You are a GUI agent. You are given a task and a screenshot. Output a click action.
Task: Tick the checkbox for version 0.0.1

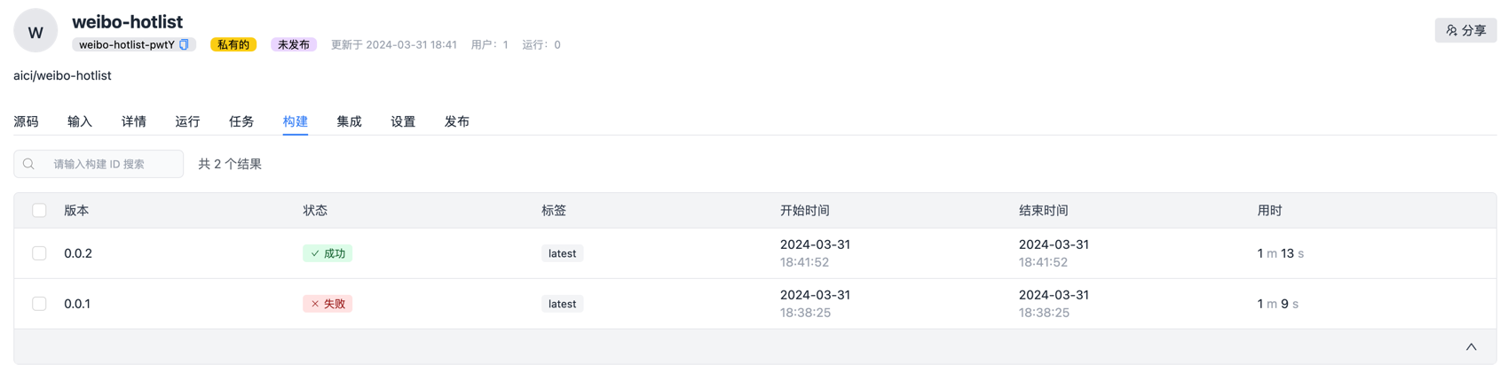[39, 304]
